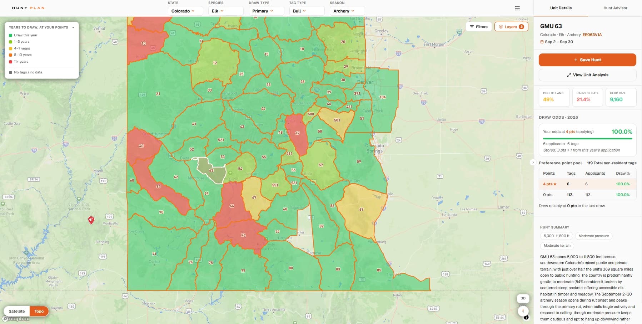Open the map attribution info icon
The width and height of the screenshot is (642, 324).
tap(526, 317)
